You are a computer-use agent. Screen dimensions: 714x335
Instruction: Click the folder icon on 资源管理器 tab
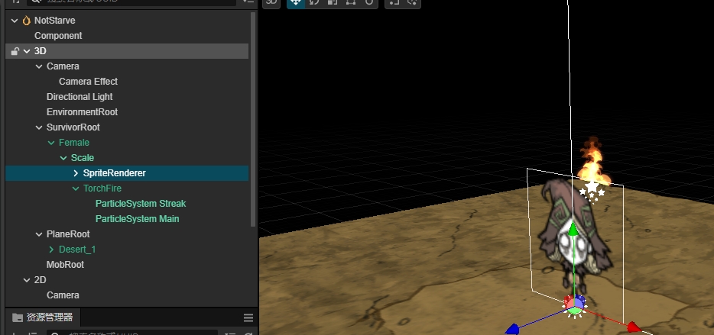18,317
